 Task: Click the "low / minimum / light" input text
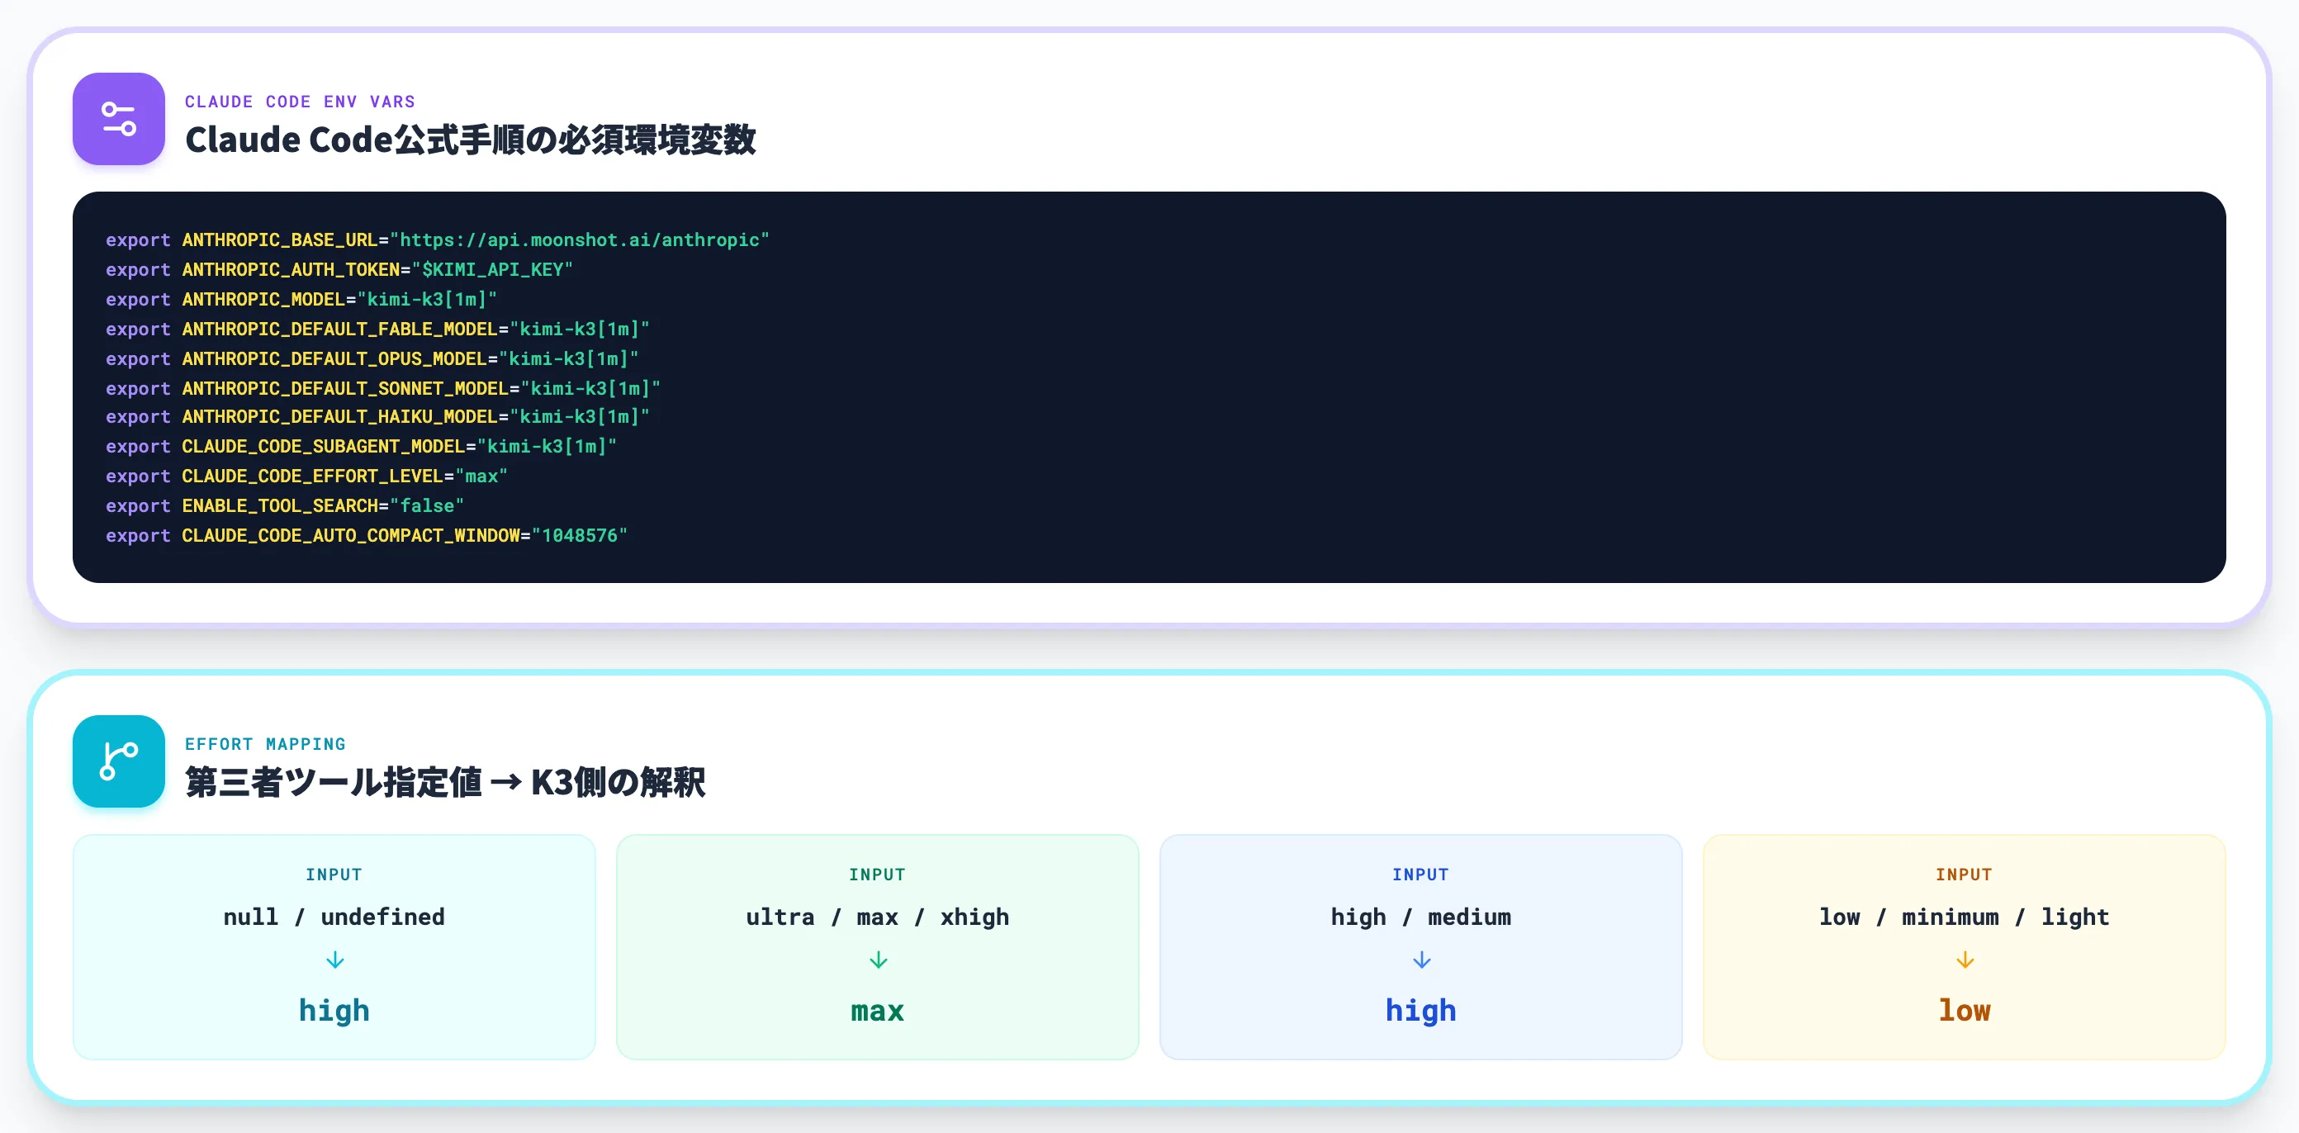point(1965,917)
